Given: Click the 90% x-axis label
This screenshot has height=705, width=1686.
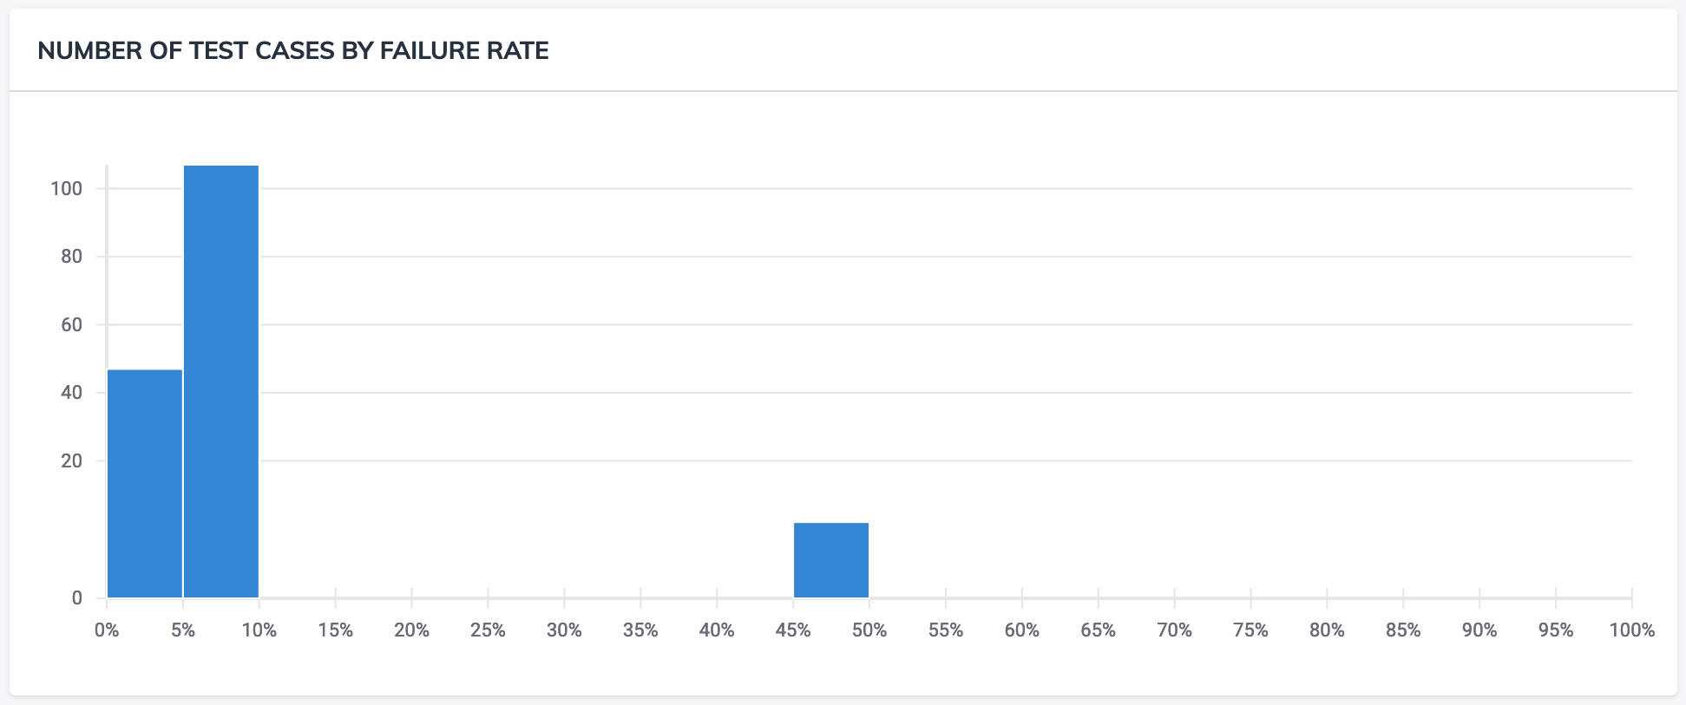Looking at the screenshot, I should coord(1479,630).
